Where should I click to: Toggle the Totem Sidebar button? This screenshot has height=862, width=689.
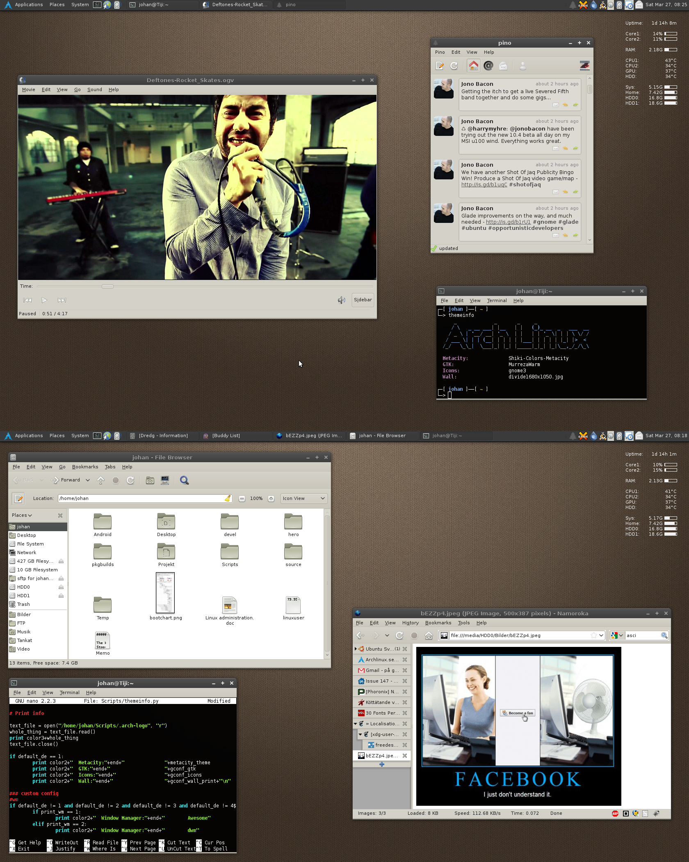[363, 300]
